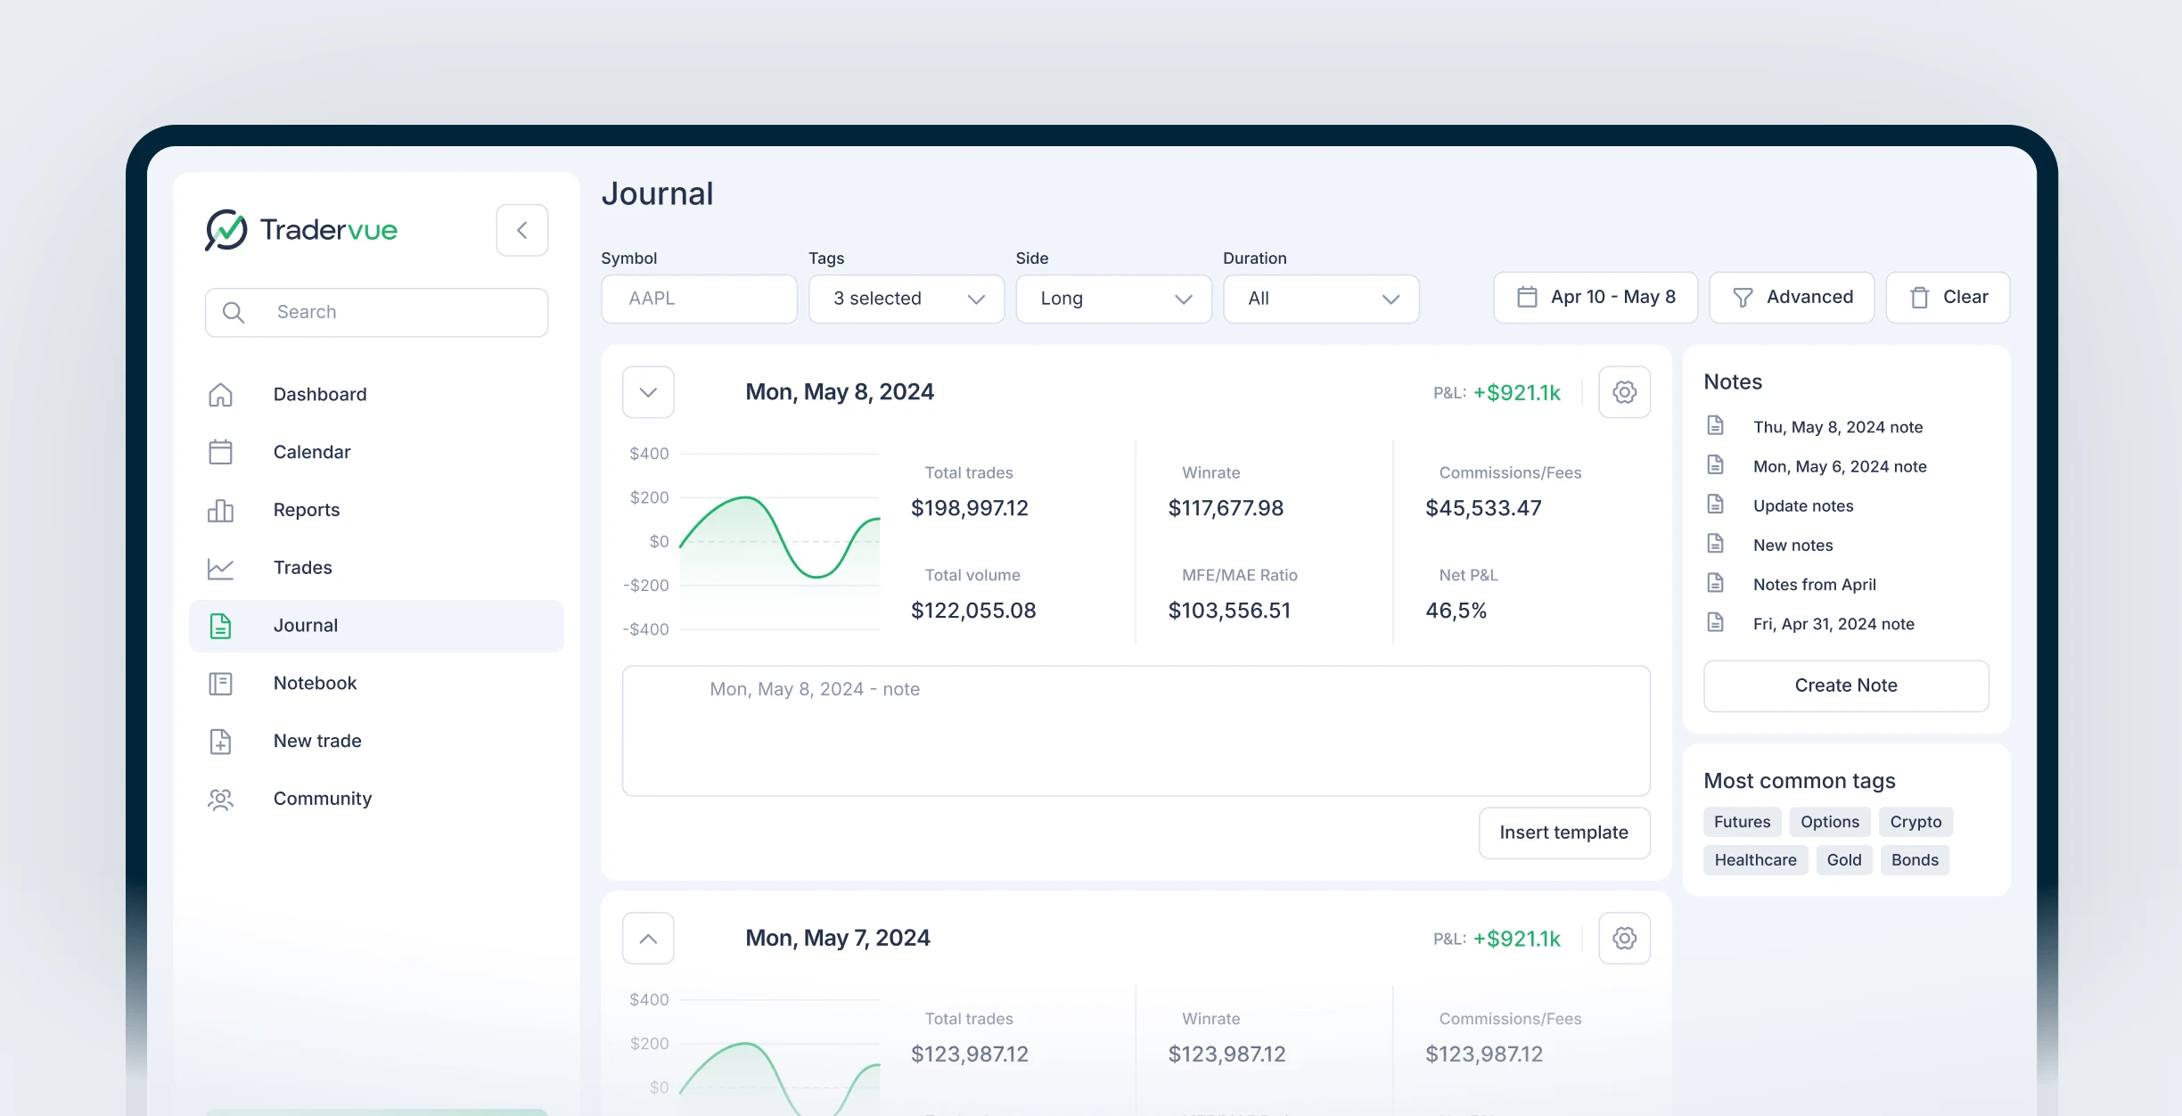Viewport: 2182px width, 1116px height.
Task: Select the Trades chart icon
Action: tap(220, 568)
